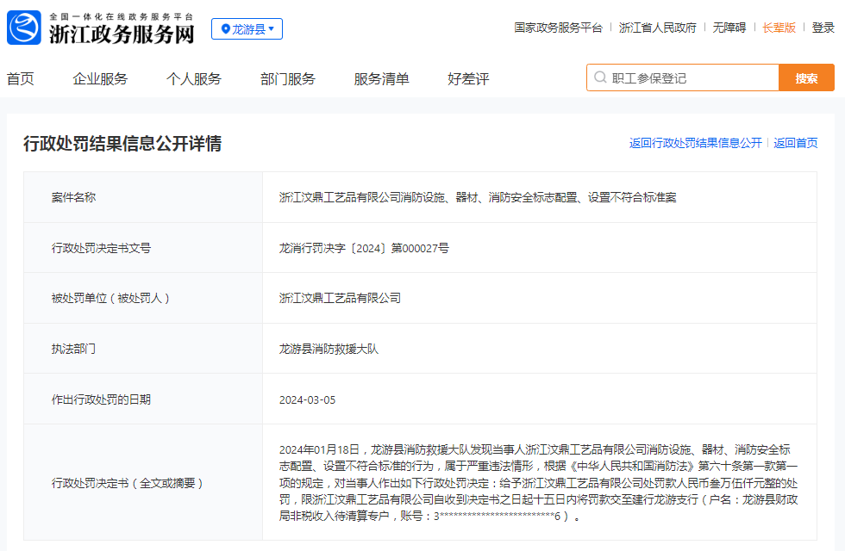Open the 国家政务服务平台 link
Viewport: 845px width, 551px height.
point(559,28)
